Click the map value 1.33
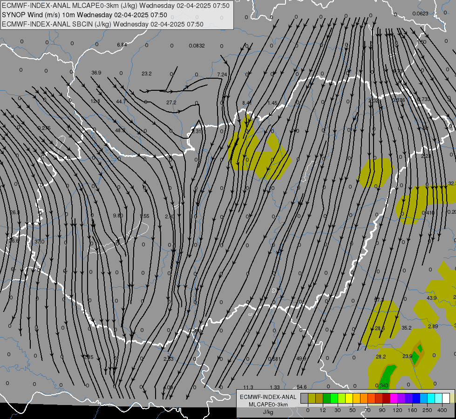456x419 pixels. coord(275,387)
